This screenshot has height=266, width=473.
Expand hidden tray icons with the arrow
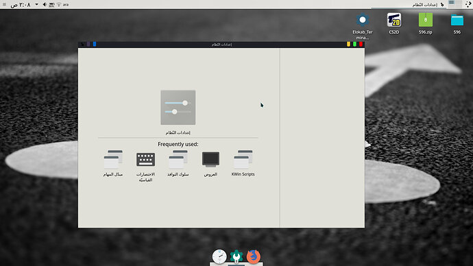click(36, 5)
